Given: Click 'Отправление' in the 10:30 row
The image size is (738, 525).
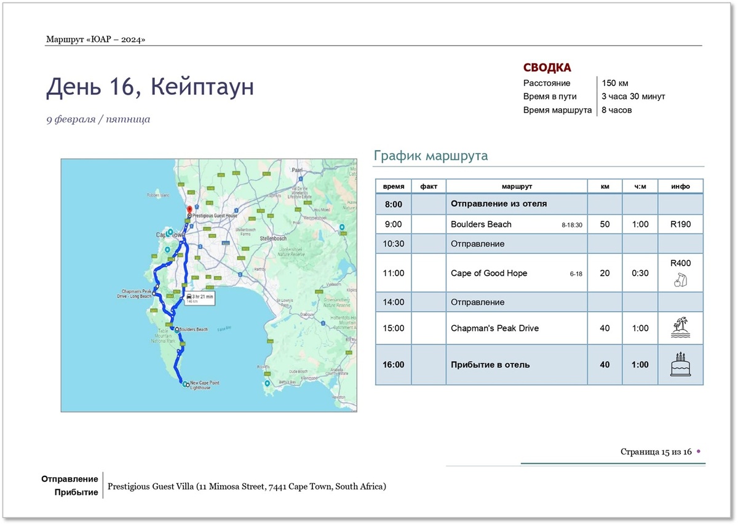Looking at the screenshot, I should pos(478,244).
